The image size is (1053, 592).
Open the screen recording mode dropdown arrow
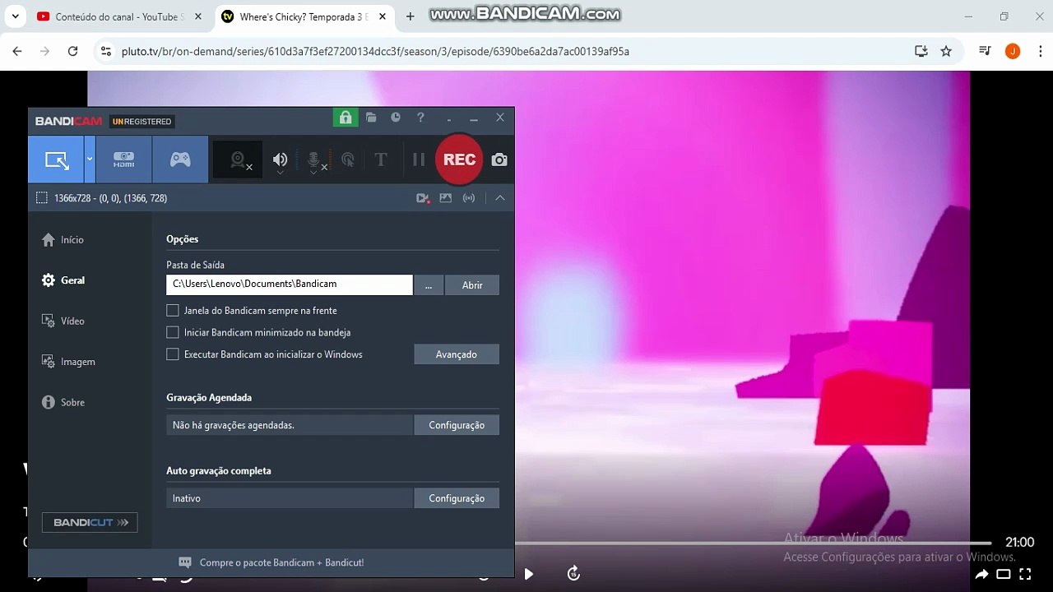click(90, 160)
